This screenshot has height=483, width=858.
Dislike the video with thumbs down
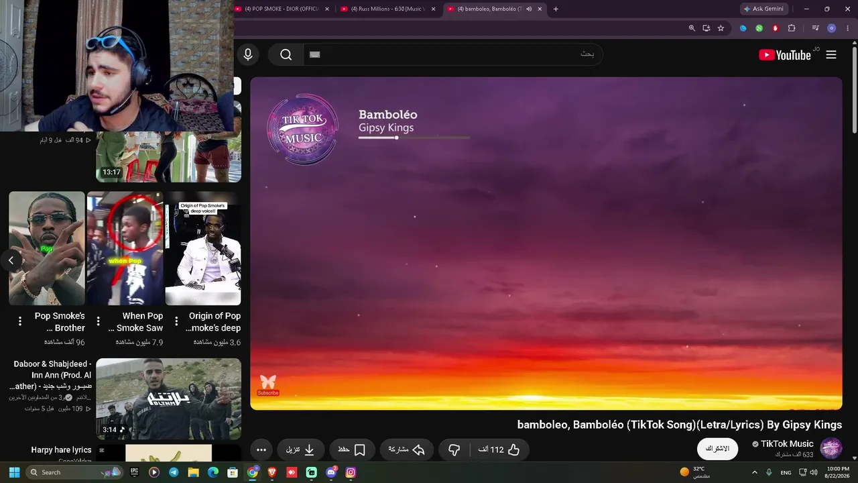click(x=454, y=449)
